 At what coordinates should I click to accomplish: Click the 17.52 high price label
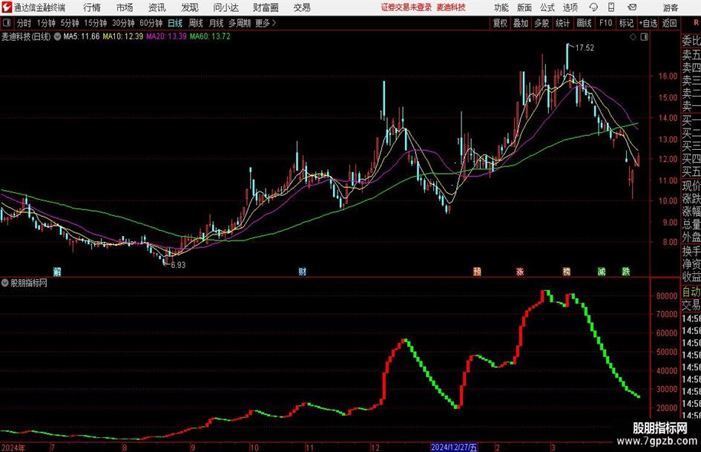585,48
